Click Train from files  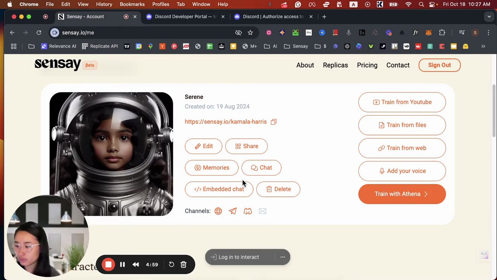point(402,125)
